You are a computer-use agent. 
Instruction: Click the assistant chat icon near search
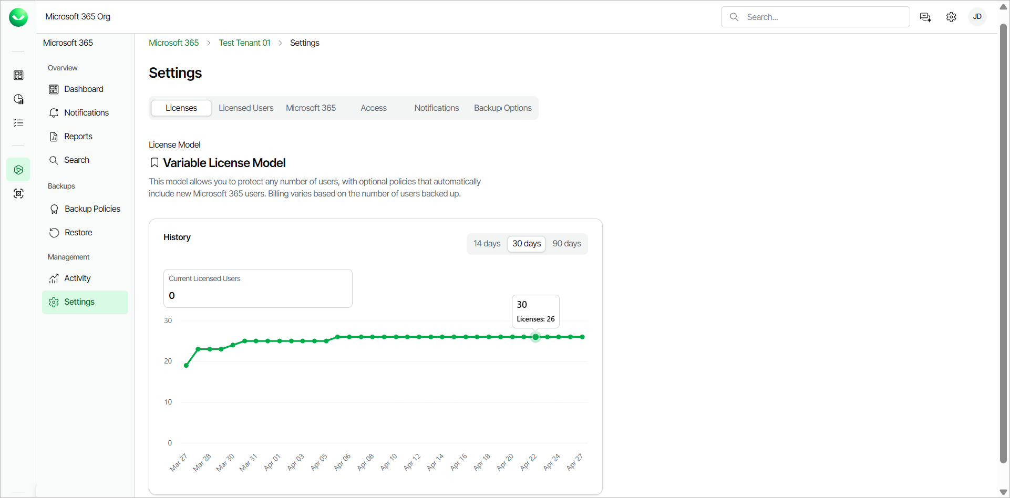[925, 17]
